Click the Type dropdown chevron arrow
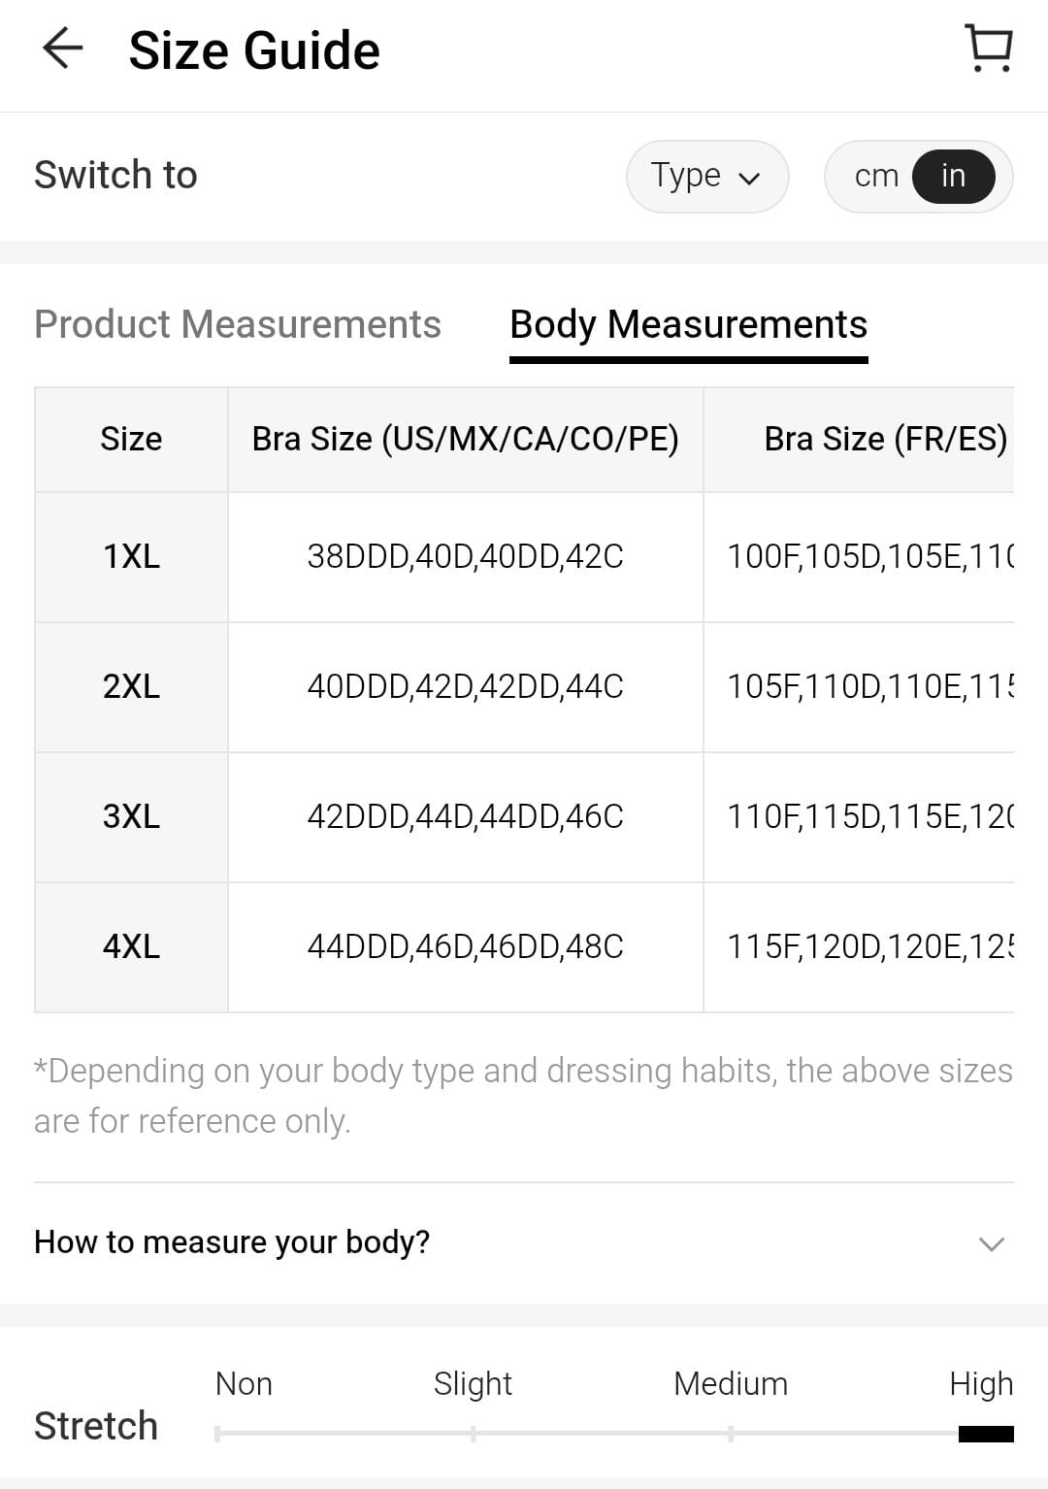 click(749, 178)
